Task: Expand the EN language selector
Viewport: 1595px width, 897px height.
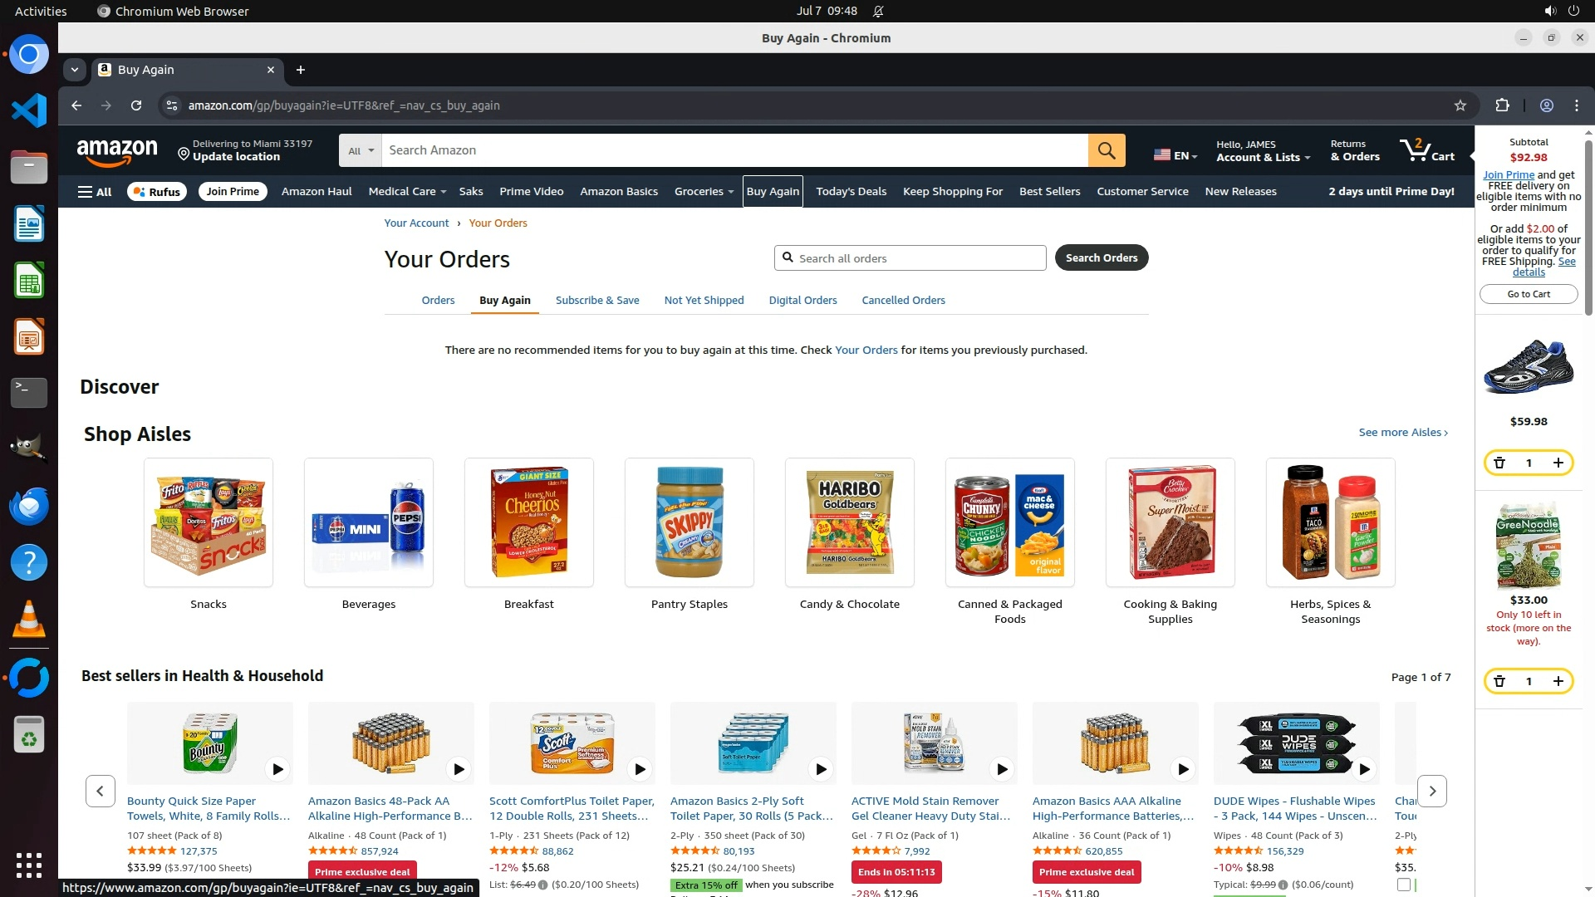Action: click(x=1175, y=155)
